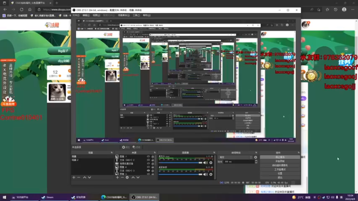This screenshot has height=201, width=358.
Task: Undock the Audio Mixer panel header icon
Action: 214,152
